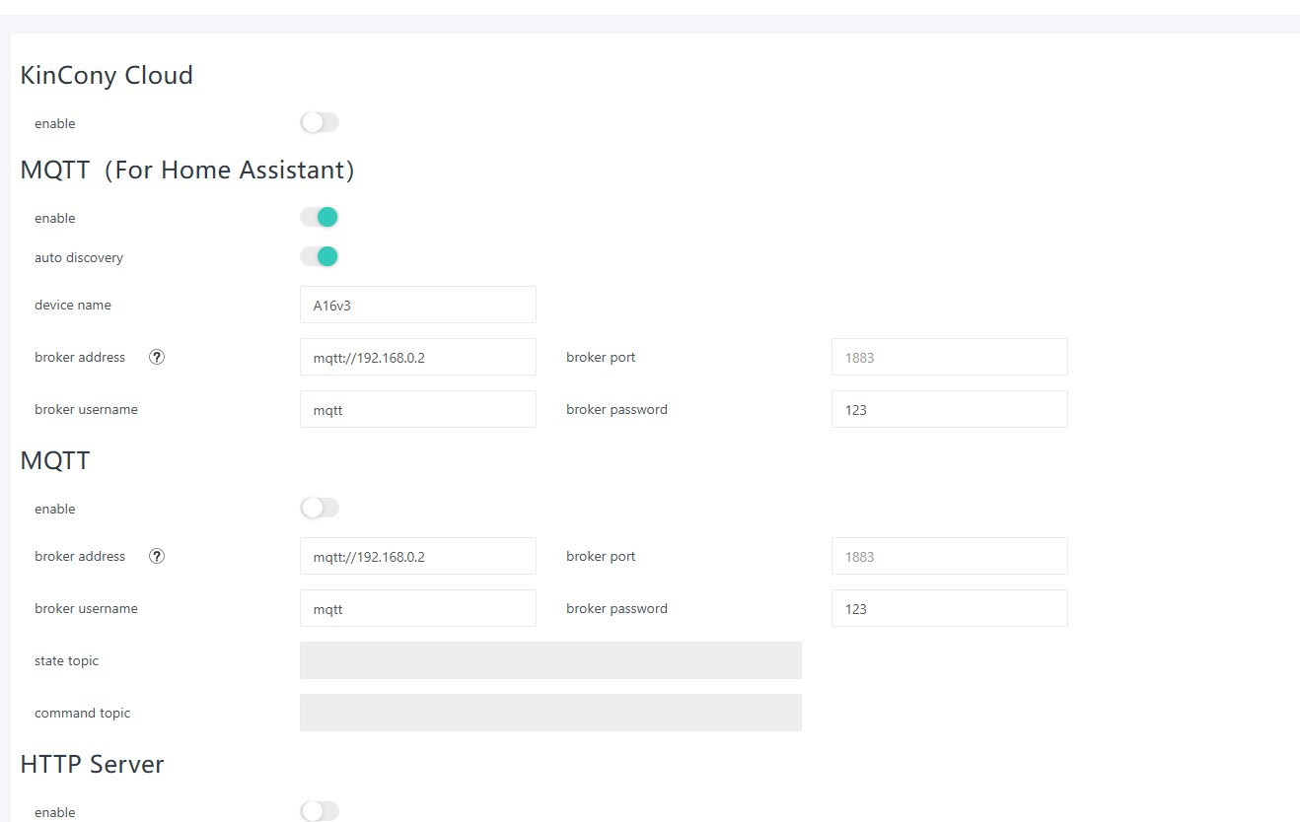Edit the standalone MQTT broker address field
1300x822 pixels.
click(x=418, y=556)
